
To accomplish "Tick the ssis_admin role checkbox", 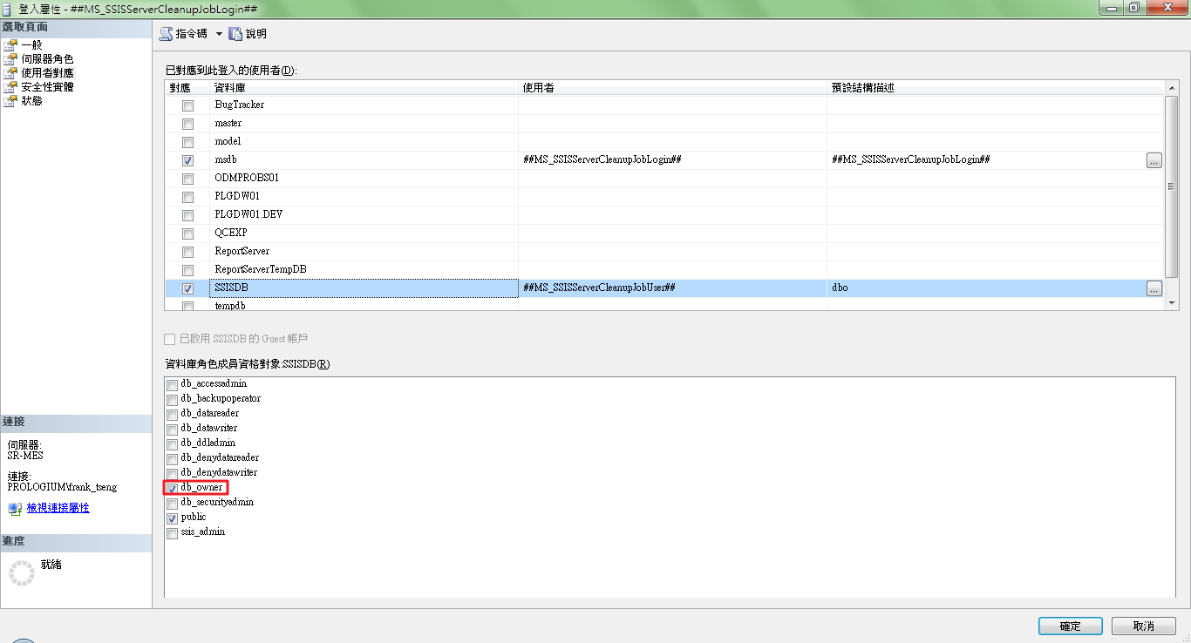I will pos(172,532).
